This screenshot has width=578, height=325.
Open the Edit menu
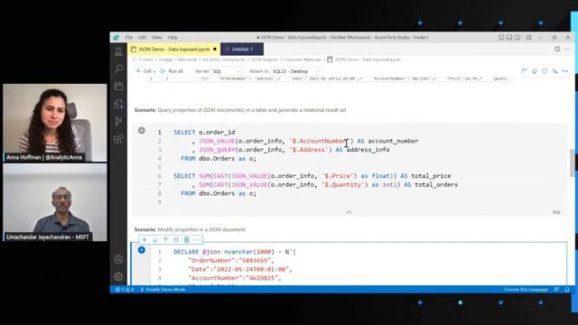(143, 37)
